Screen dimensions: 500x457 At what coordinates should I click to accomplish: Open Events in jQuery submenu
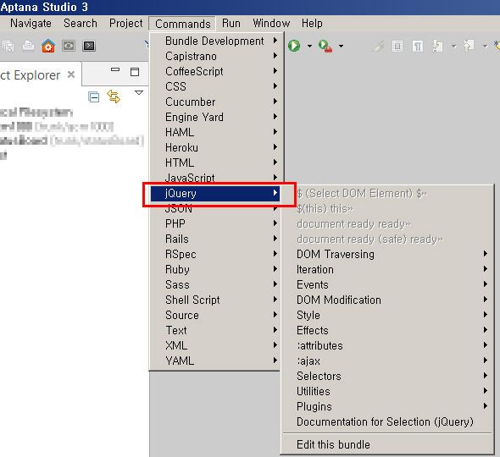[x=387, y=284]
